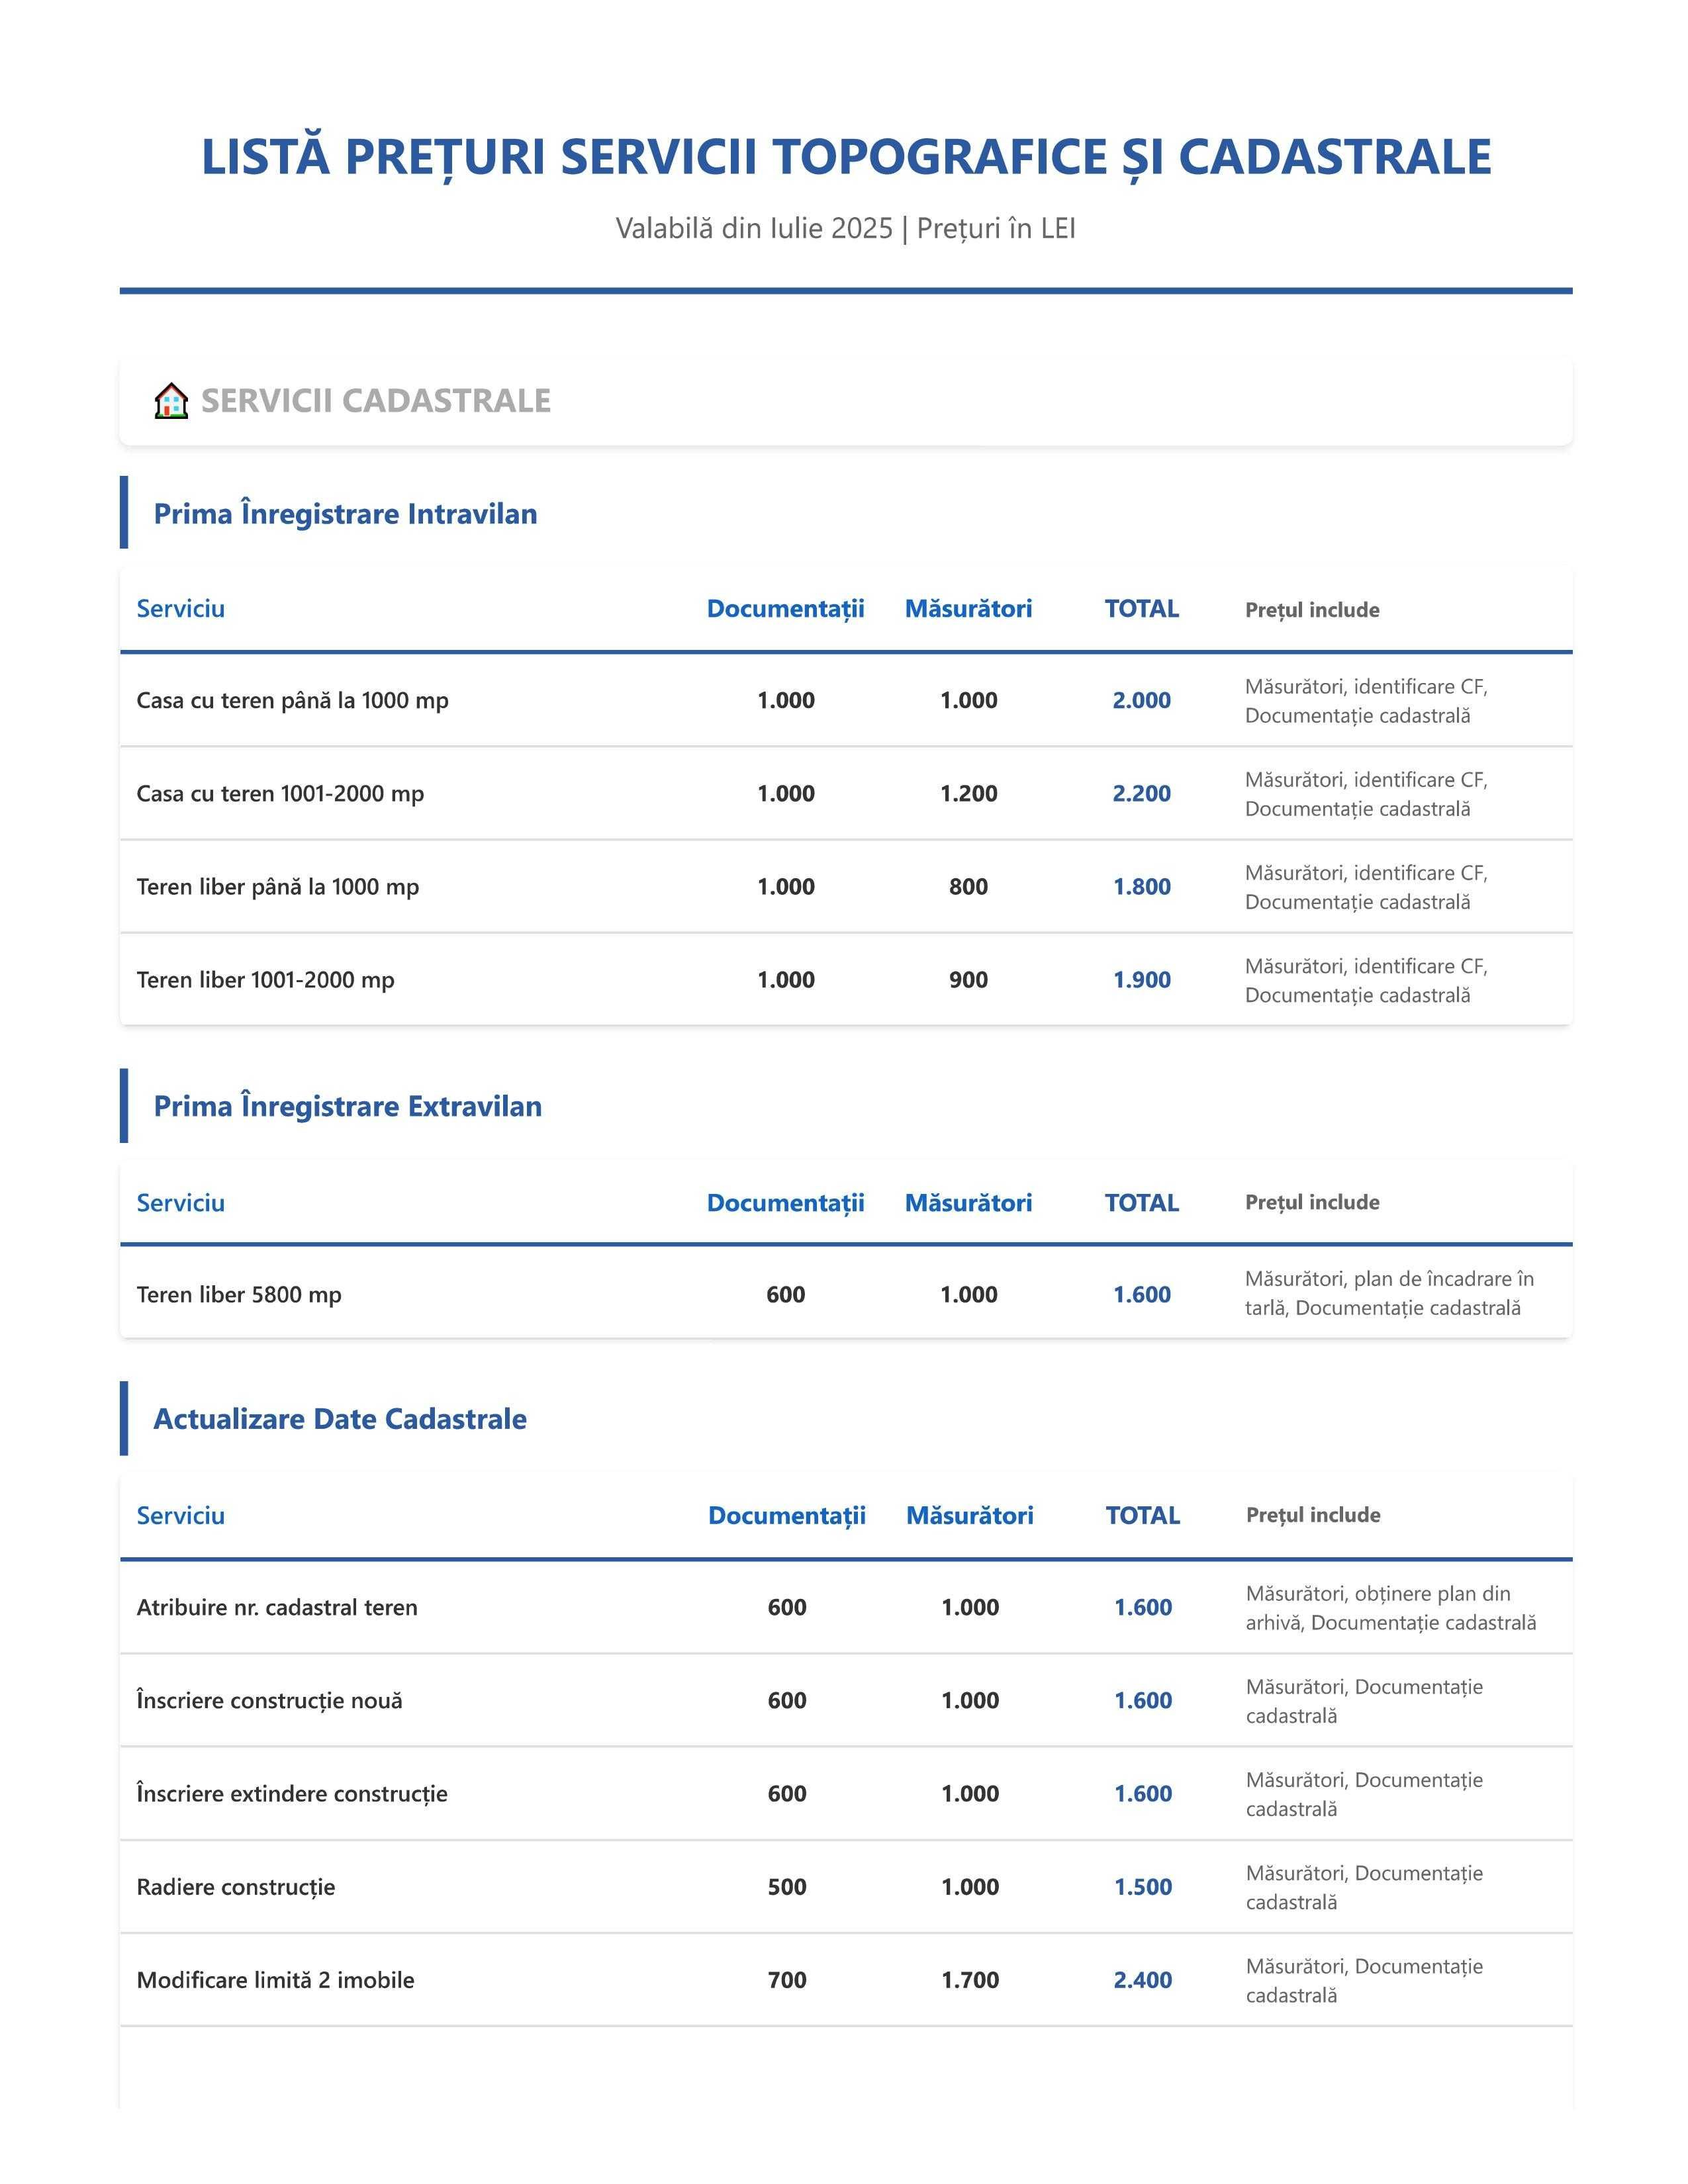Click Serviciu header in Actualizare table
Image resolution: width=1688 pixels, height=2184 pixels.
click(181, 1515)
